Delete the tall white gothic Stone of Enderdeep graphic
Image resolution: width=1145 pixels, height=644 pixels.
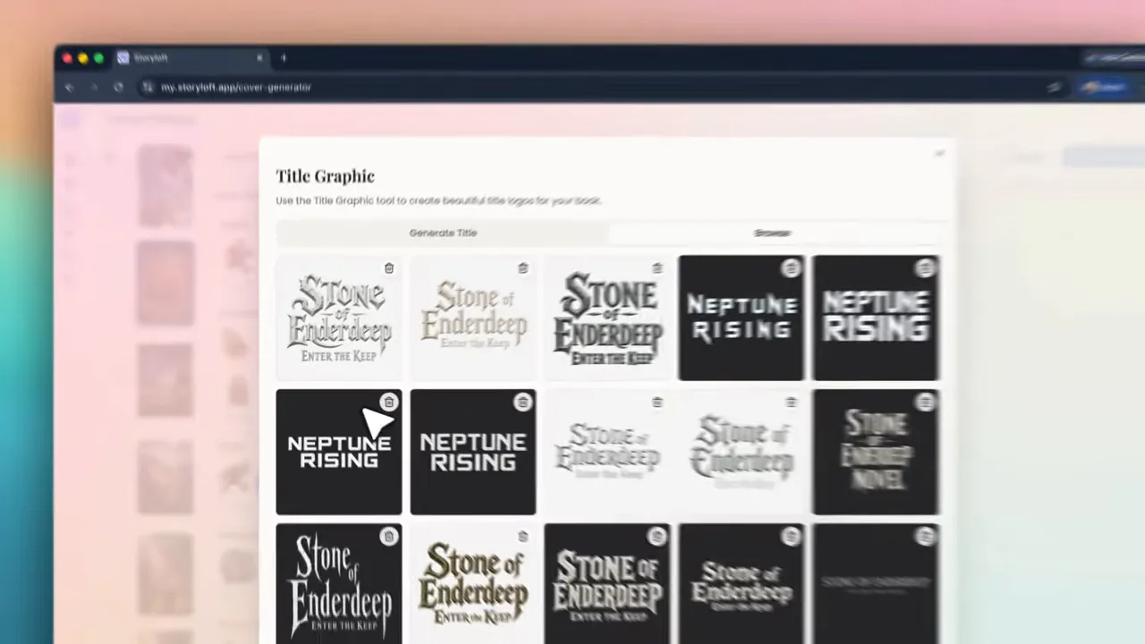(x=388, y=536)
